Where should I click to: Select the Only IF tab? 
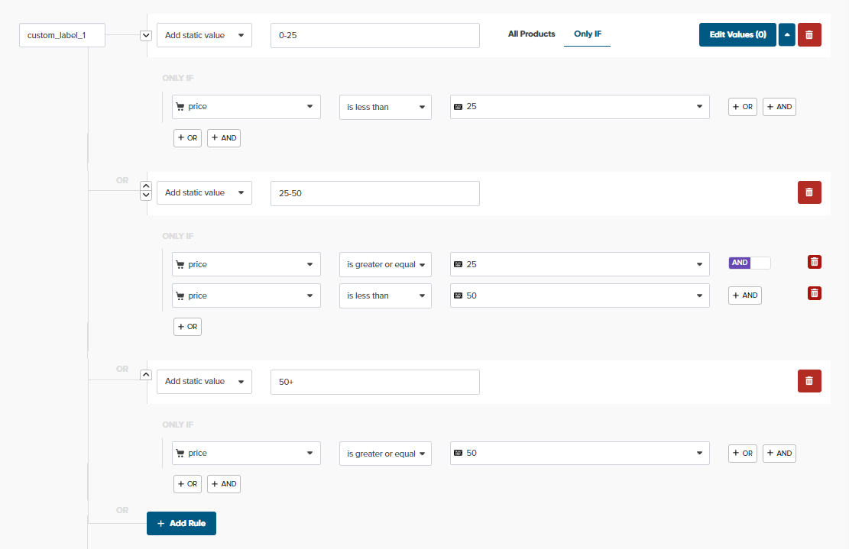[x=587, y=34]
